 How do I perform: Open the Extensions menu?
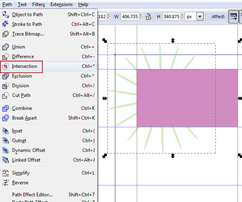(x=61, y=4)
